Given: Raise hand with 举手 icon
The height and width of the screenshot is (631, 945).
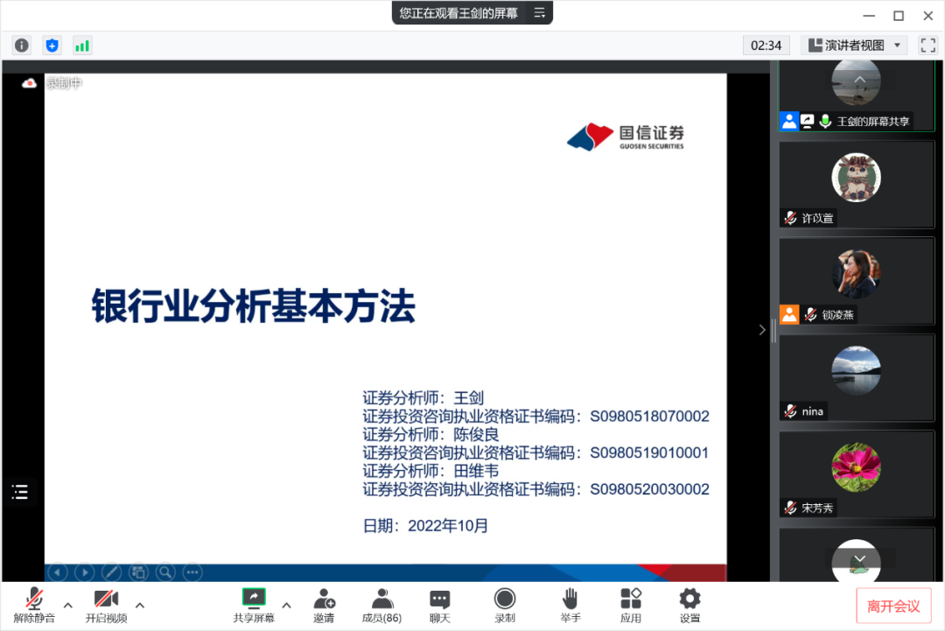Looking at the screenshot, I should [570, 605].
